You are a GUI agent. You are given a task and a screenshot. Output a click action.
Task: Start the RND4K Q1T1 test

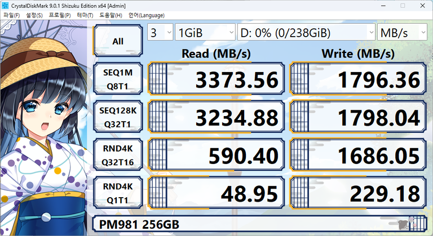118,193
